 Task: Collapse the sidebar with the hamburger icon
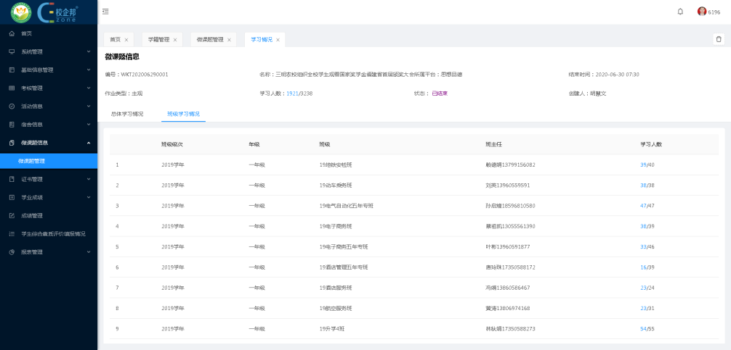coord(105,12)
